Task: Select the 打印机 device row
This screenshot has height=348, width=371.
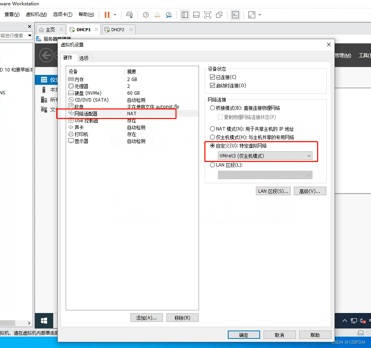Action: (132, 134)
